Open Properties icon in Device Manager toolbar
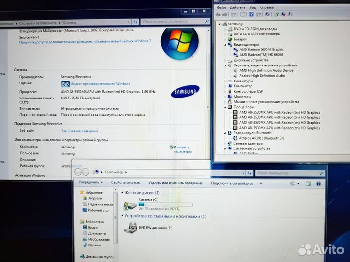350x262 pixels. tap(243, 15)
